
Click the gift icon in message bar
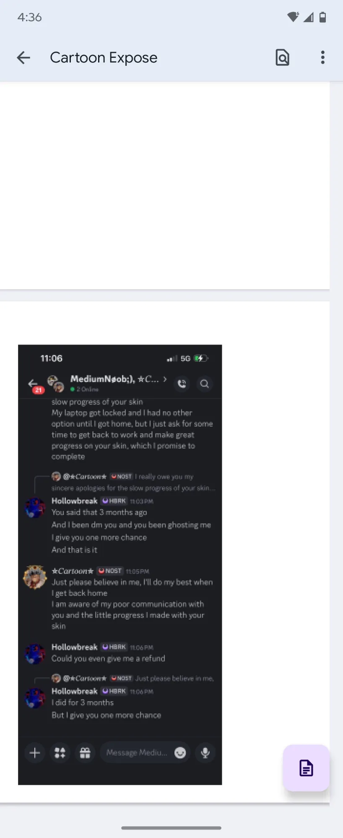pyautogui.click(x=85, y=753)
